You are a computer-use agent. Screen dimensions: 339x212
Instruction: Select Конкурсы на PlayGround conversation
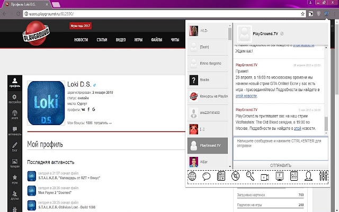(x=208, y=96)
